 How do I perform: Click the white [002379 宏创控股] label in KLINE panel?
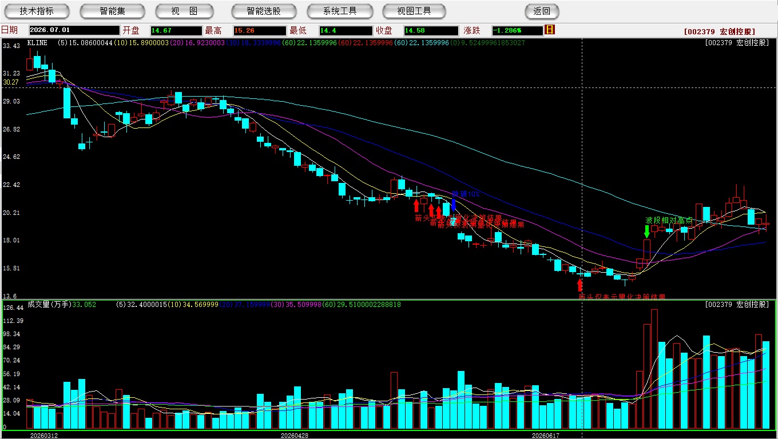click(x=737, y=43)
